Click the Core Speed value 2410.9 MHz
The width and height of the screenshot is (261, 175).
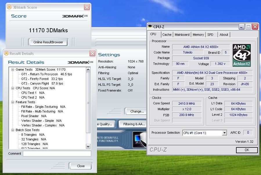click(x=187, y=103)
